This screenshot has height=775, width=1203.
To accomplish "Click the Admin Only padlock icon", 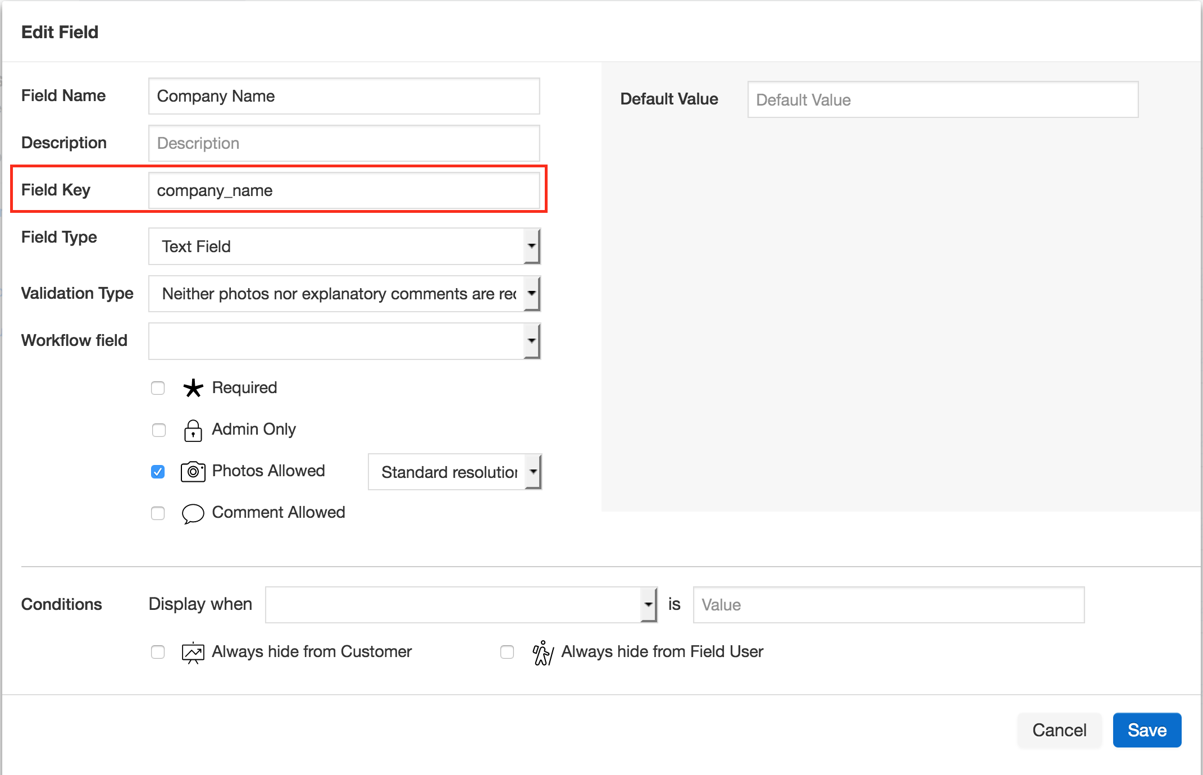I will pyautogui.click(x=193, y=431).
